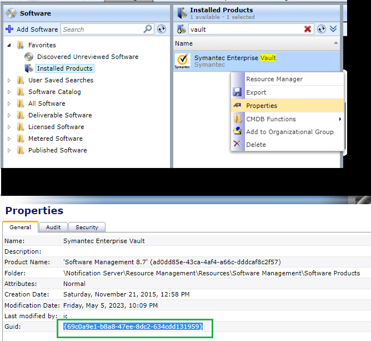Click the Folder path value

[x=212, y=273]
